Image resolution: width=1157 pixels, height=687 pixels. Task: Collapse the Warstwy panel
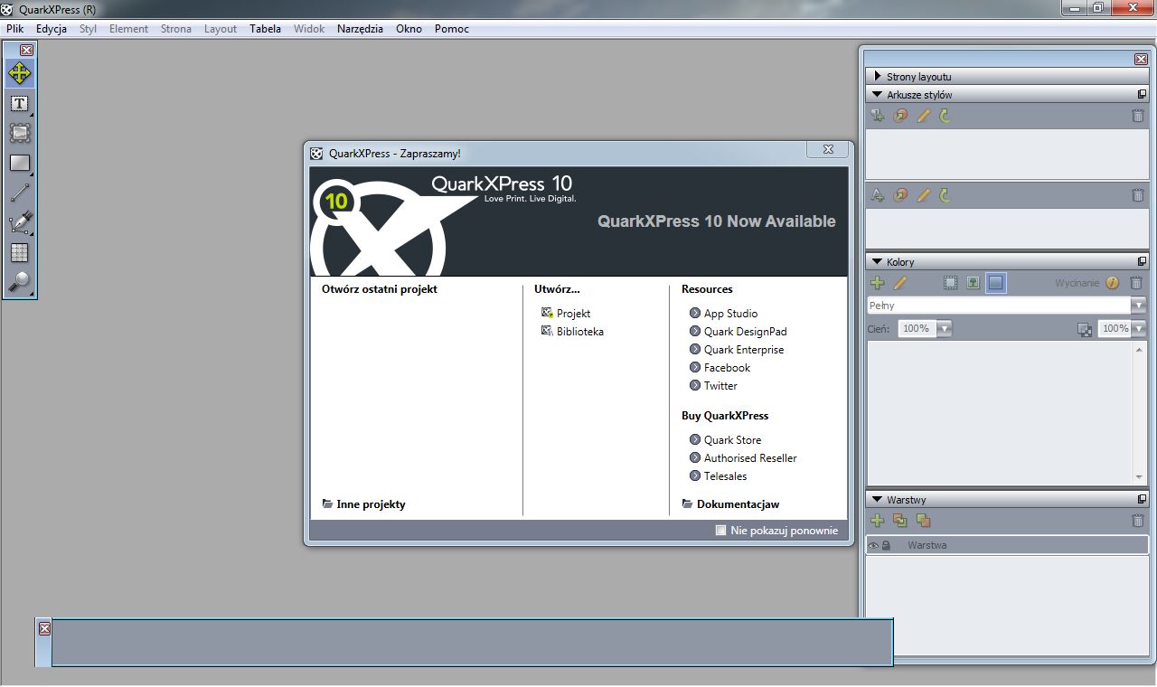(877, 499)
